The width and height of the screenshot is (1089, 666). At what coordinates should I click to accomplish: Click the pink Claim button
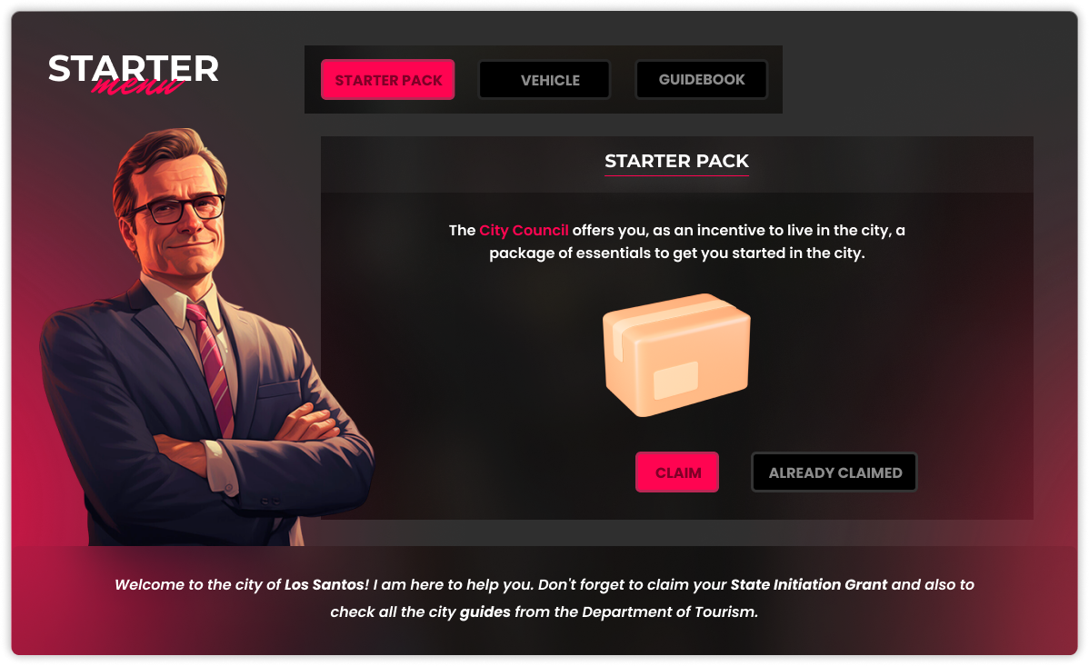click(x=677, y=472)
